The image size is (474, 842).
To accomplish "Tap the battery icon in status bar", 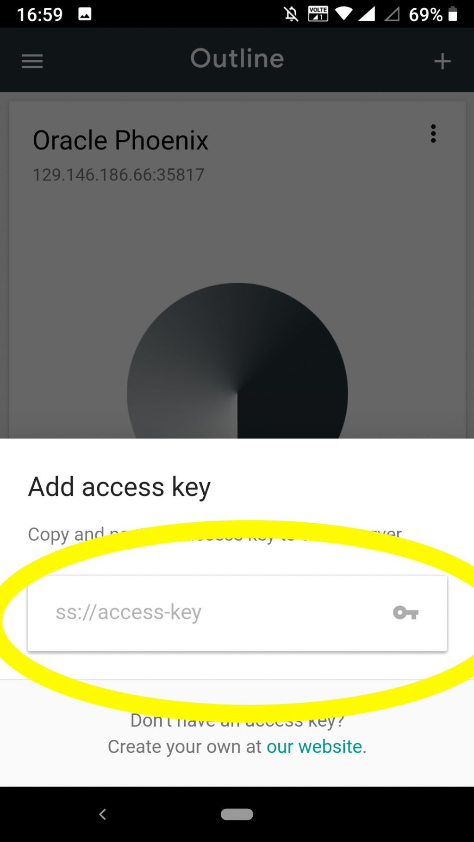I will (453, 14).
